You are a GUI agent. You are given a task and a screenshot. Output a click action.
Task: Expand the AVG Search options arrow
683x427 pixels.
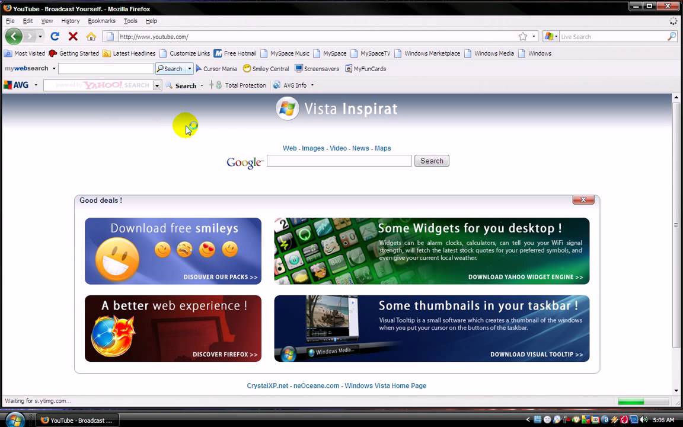[202, 85]
